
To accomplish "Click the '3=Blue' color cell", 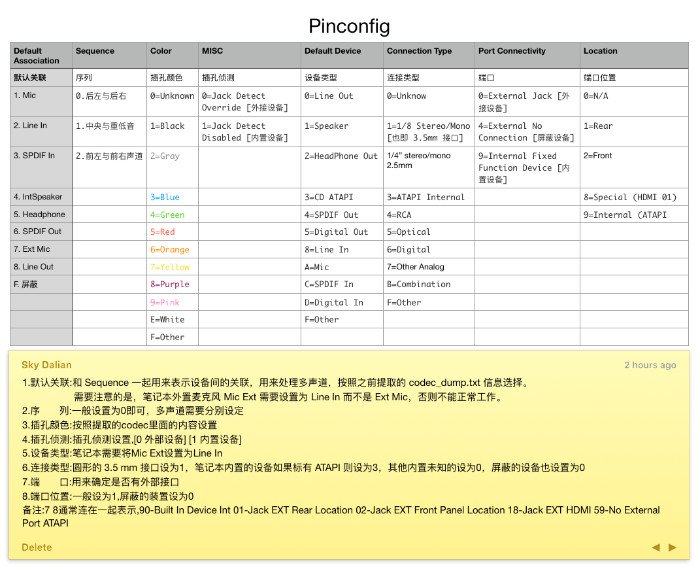I will [173, 197].
